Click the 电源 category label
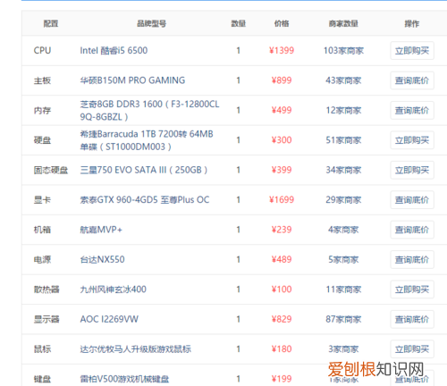Image resolution: width=447 pixels, height=386 pixels. 42,260
